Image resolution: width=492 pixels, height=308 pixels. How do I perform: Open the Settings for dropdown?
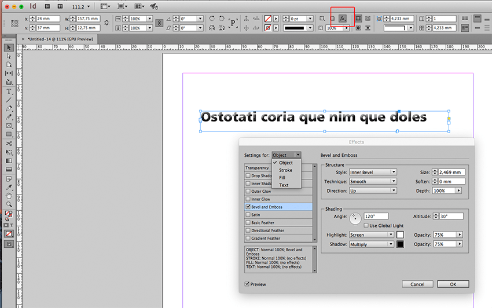pos(287,155)
